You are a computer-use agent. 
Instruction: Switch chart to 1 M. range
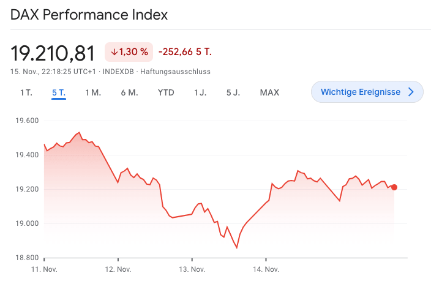pyautogui.click(x=92, y=92)
